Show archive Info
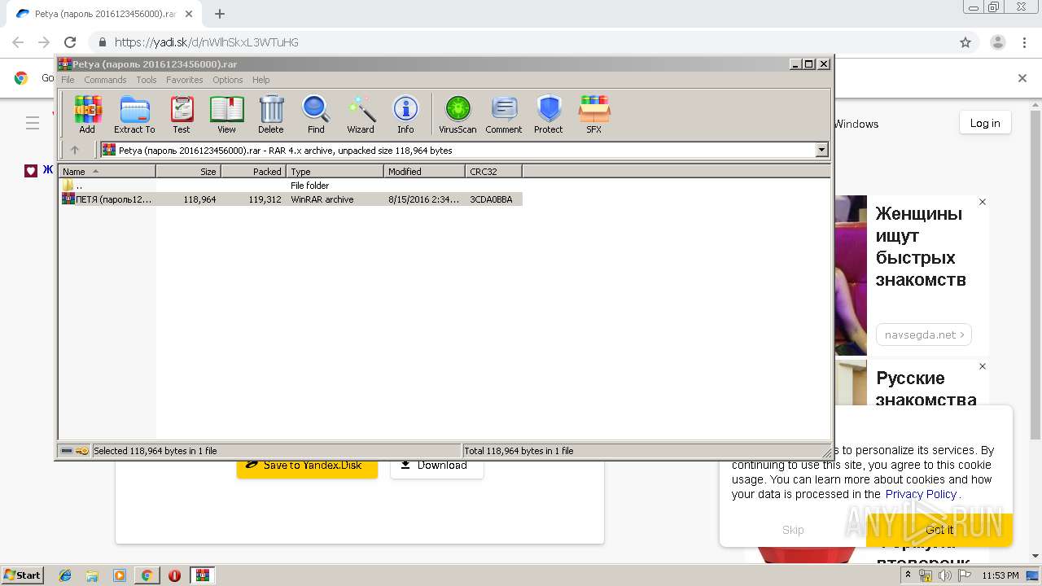 coord(405,114)
